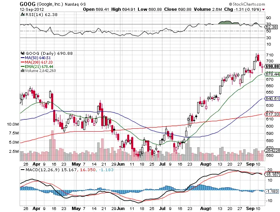This screenshot has height=212, width=280.
Task: Click the Volume 2,642,260 legend text
Action: point(40,71)
